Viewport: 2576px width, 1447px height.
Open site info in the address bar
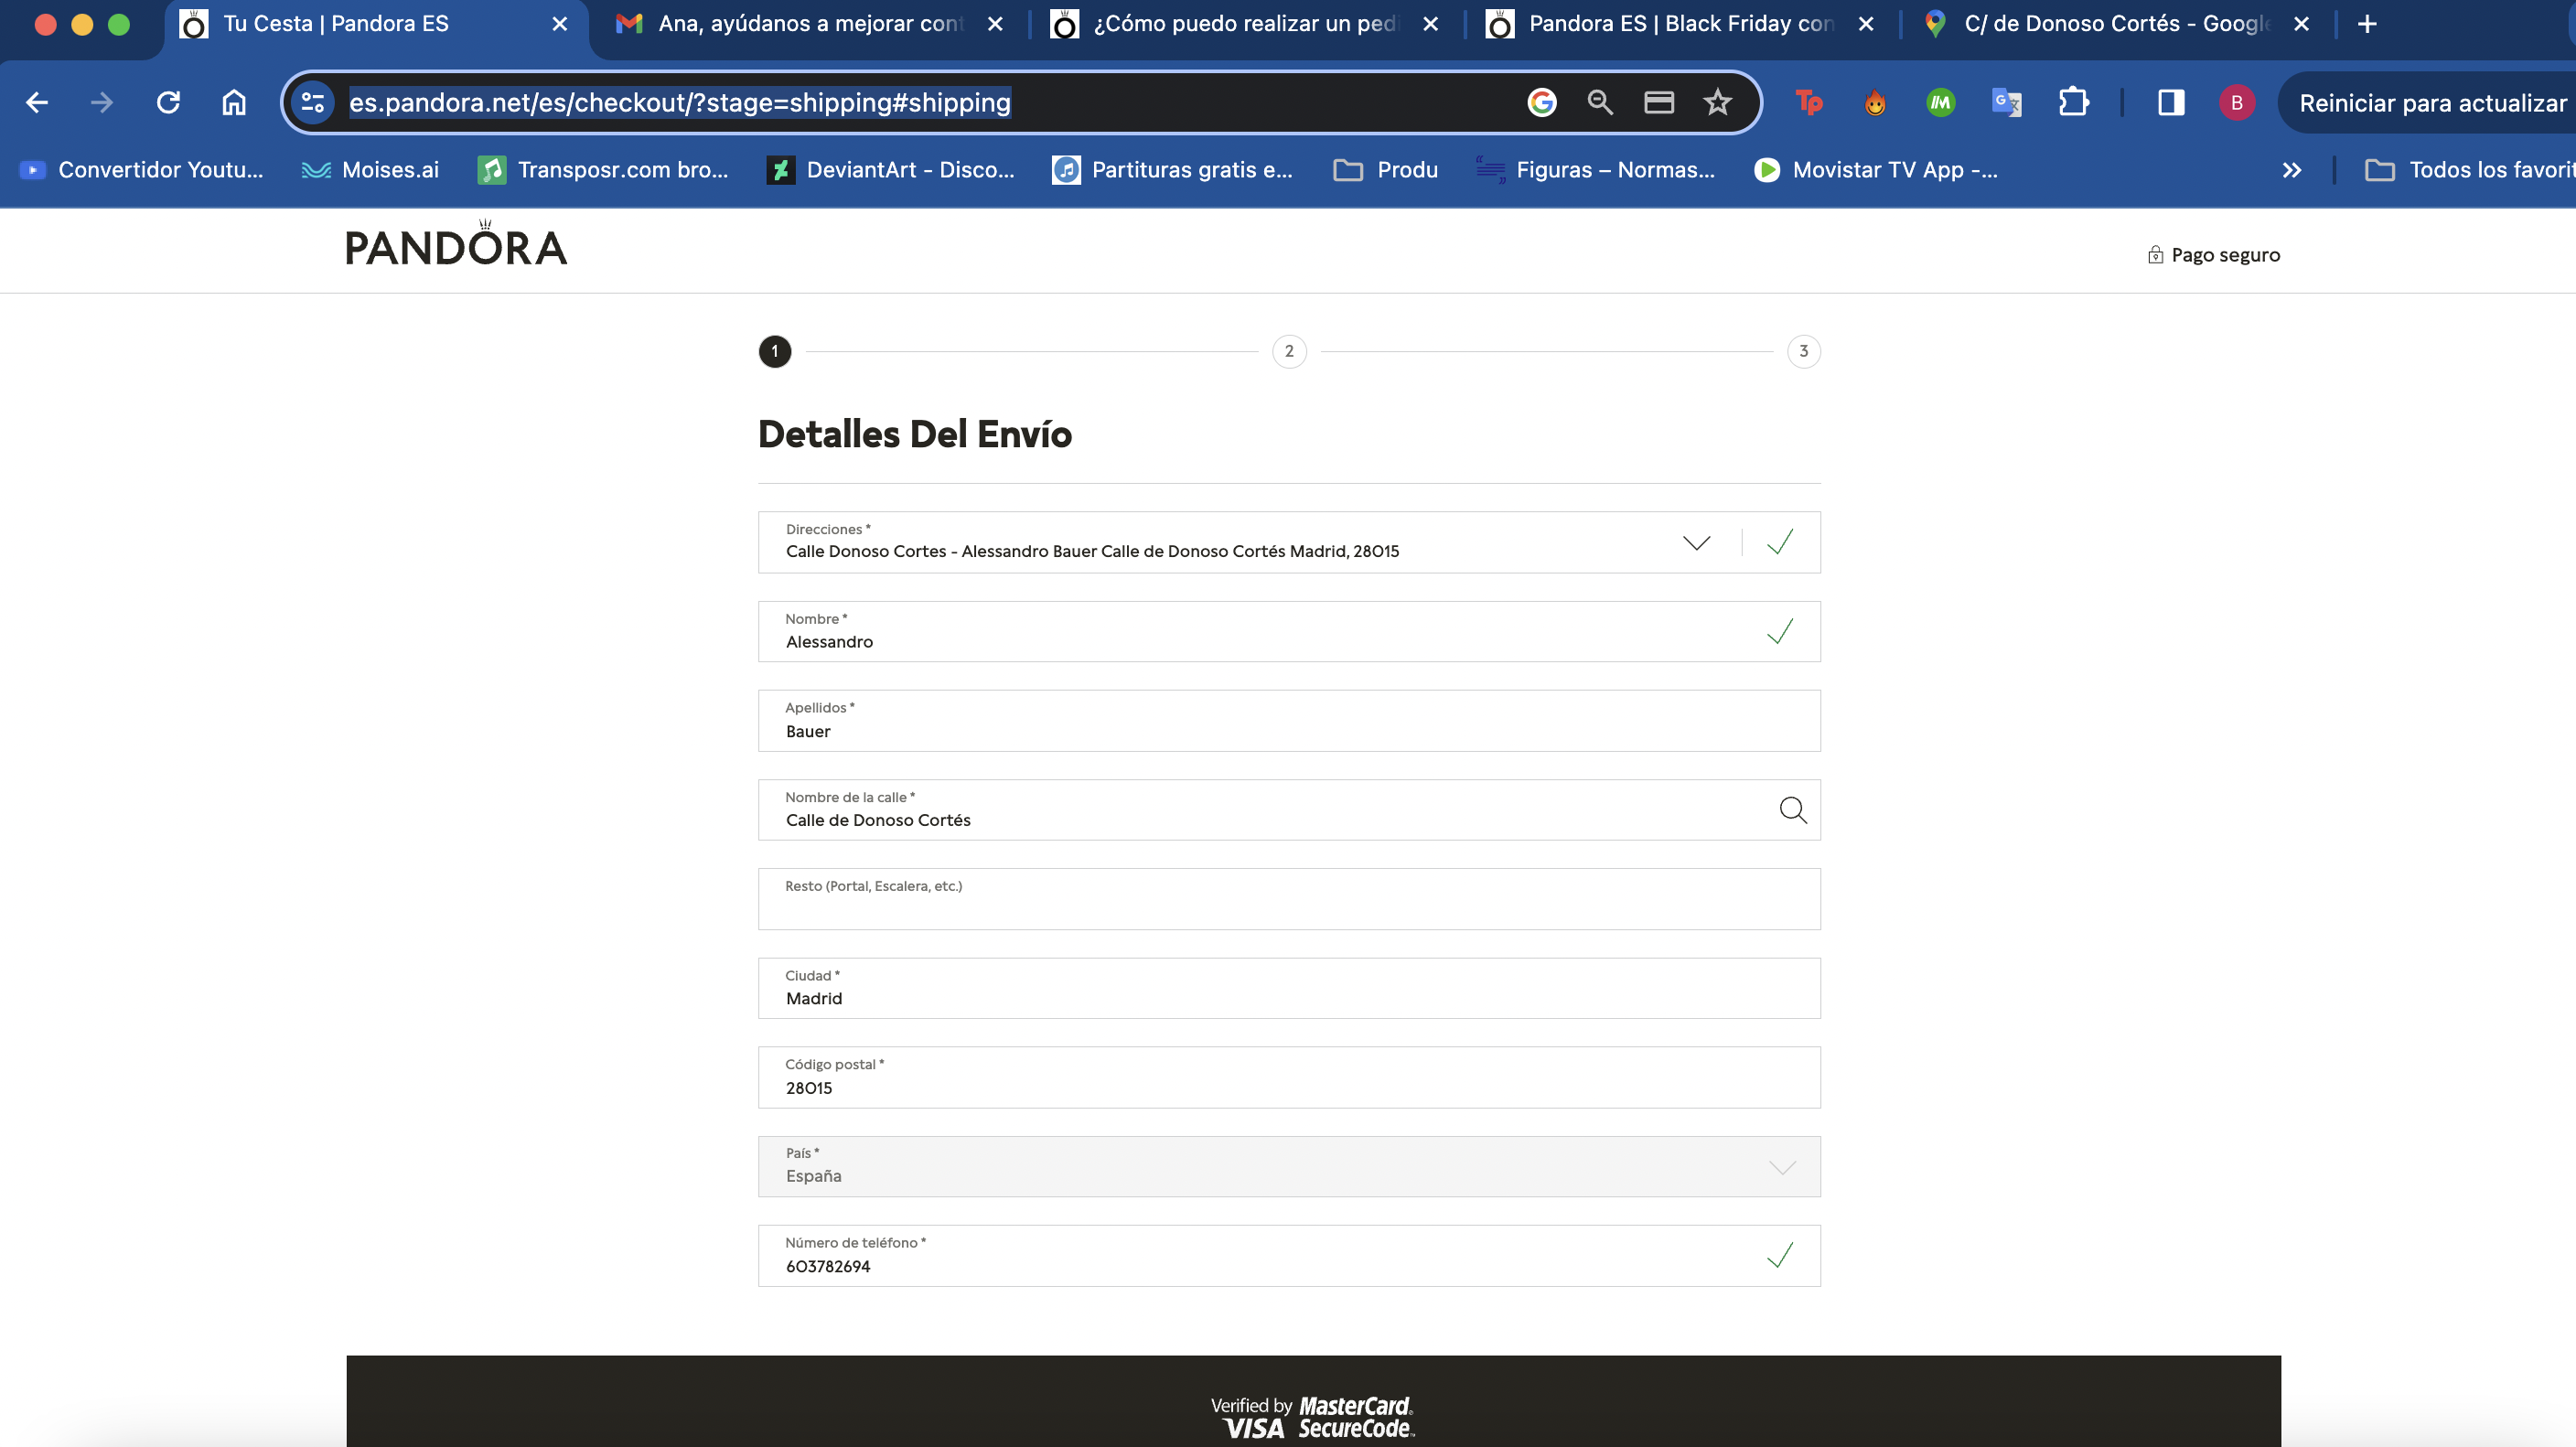coord(313,102)
